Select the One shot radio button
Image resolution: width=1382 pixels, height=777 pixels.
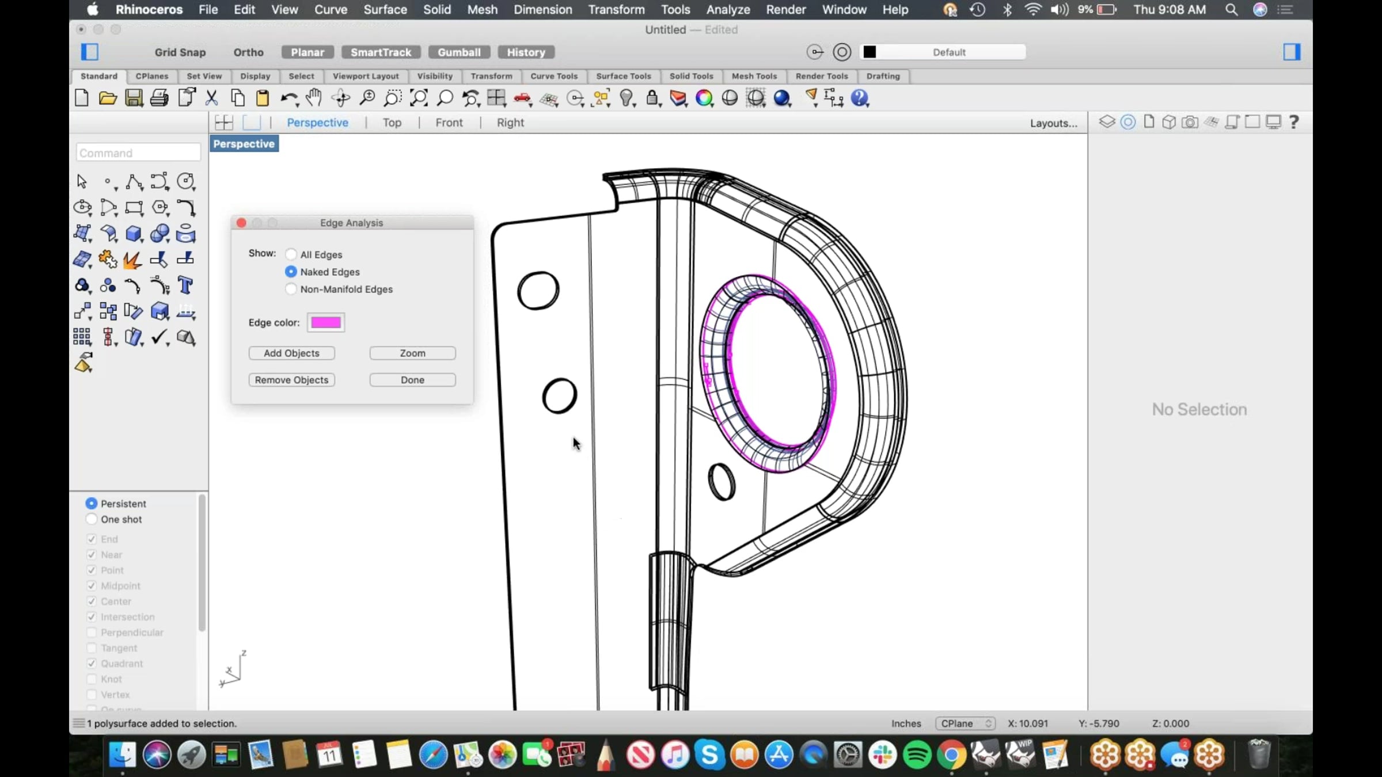coord(91,519)
